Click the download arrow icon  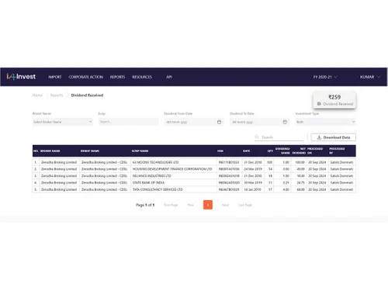319,137
